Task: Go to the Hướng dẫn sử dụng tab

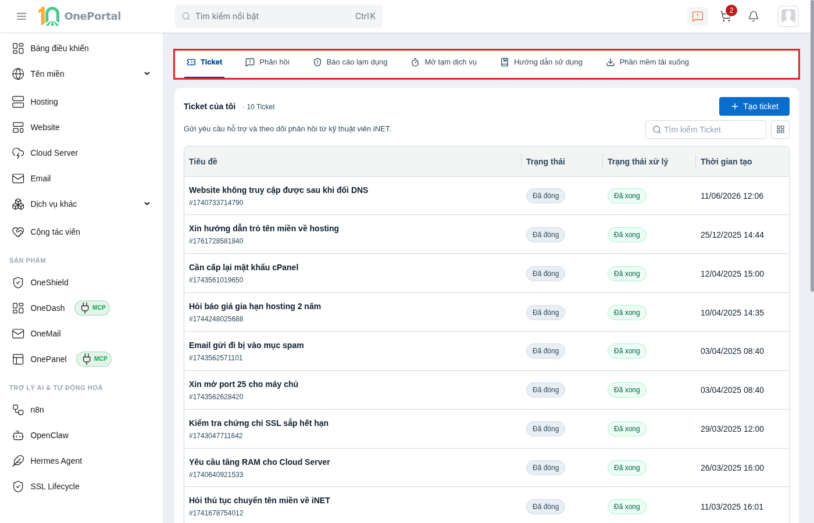Action: 541,62
